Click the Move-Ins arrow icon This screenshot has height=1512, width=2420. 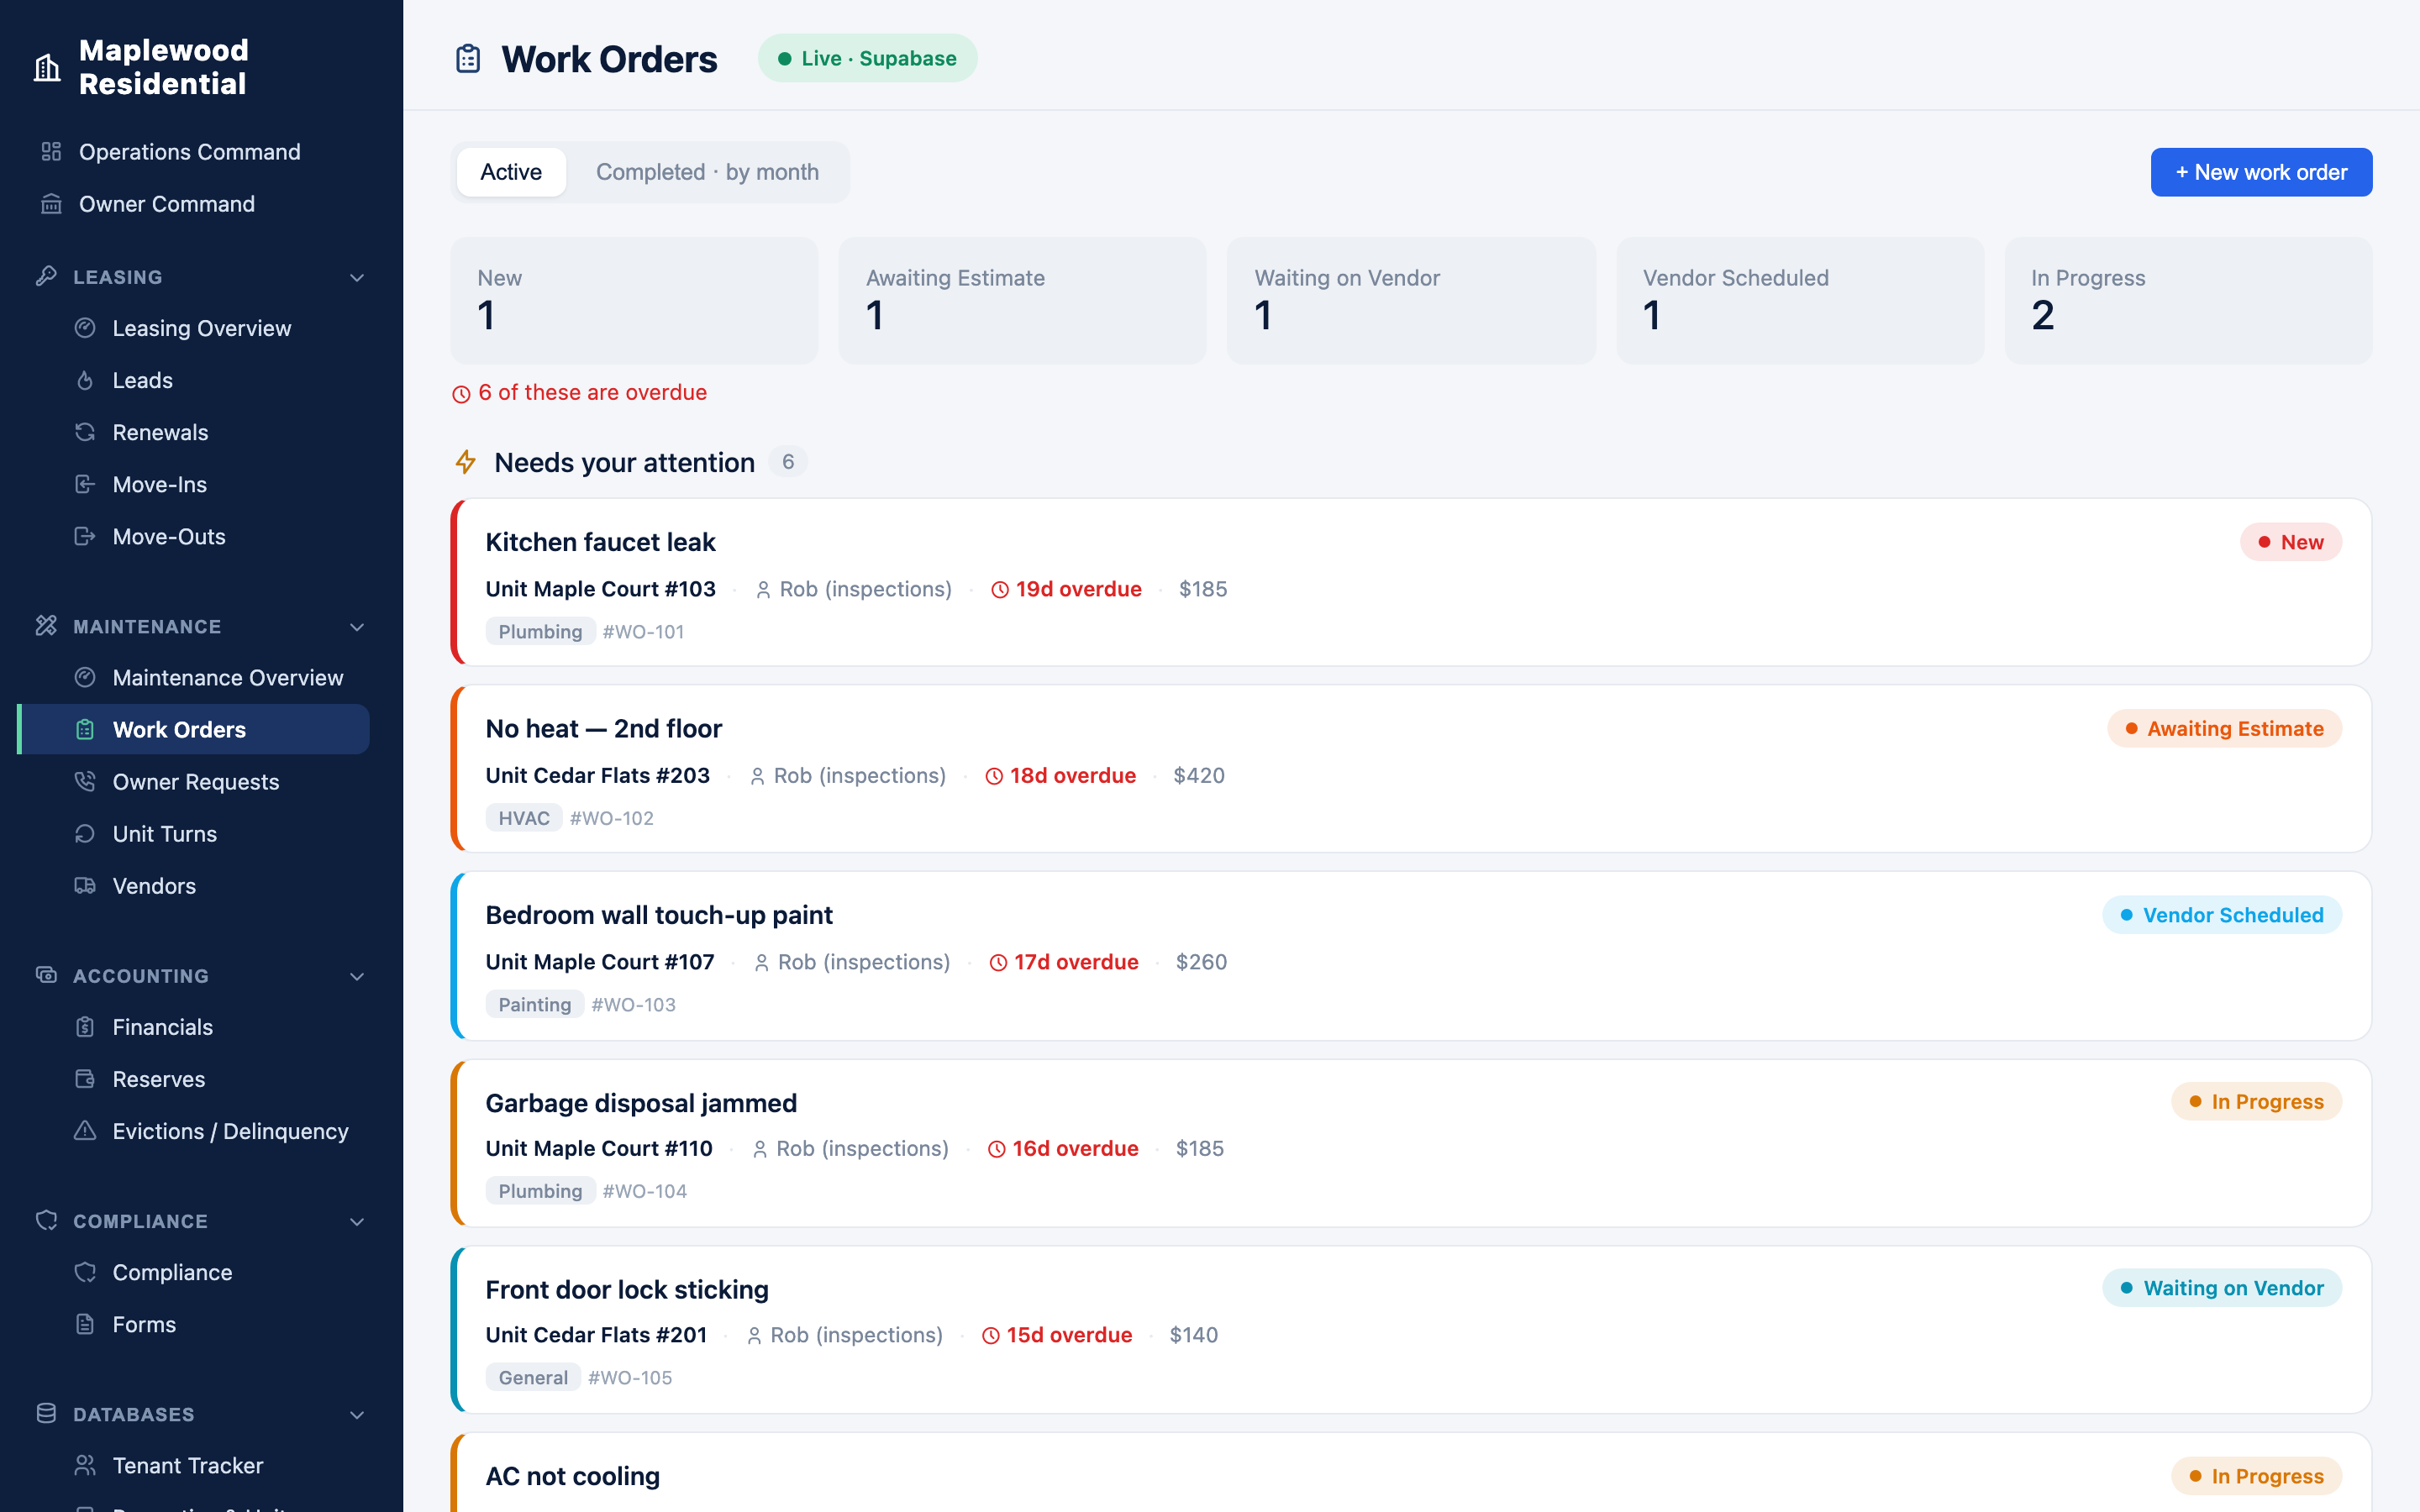click(85, 484)
